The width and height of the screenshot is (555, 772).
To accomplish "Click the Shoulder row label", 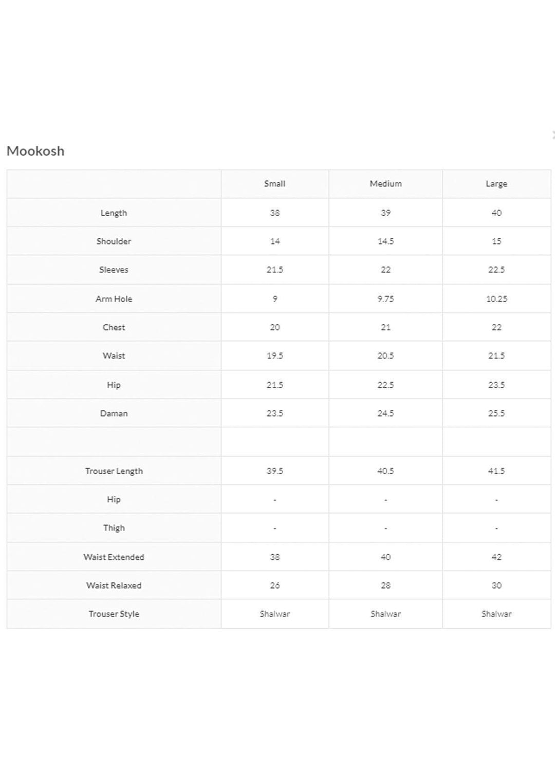I will pyautogui.click(x=114, y=241).
